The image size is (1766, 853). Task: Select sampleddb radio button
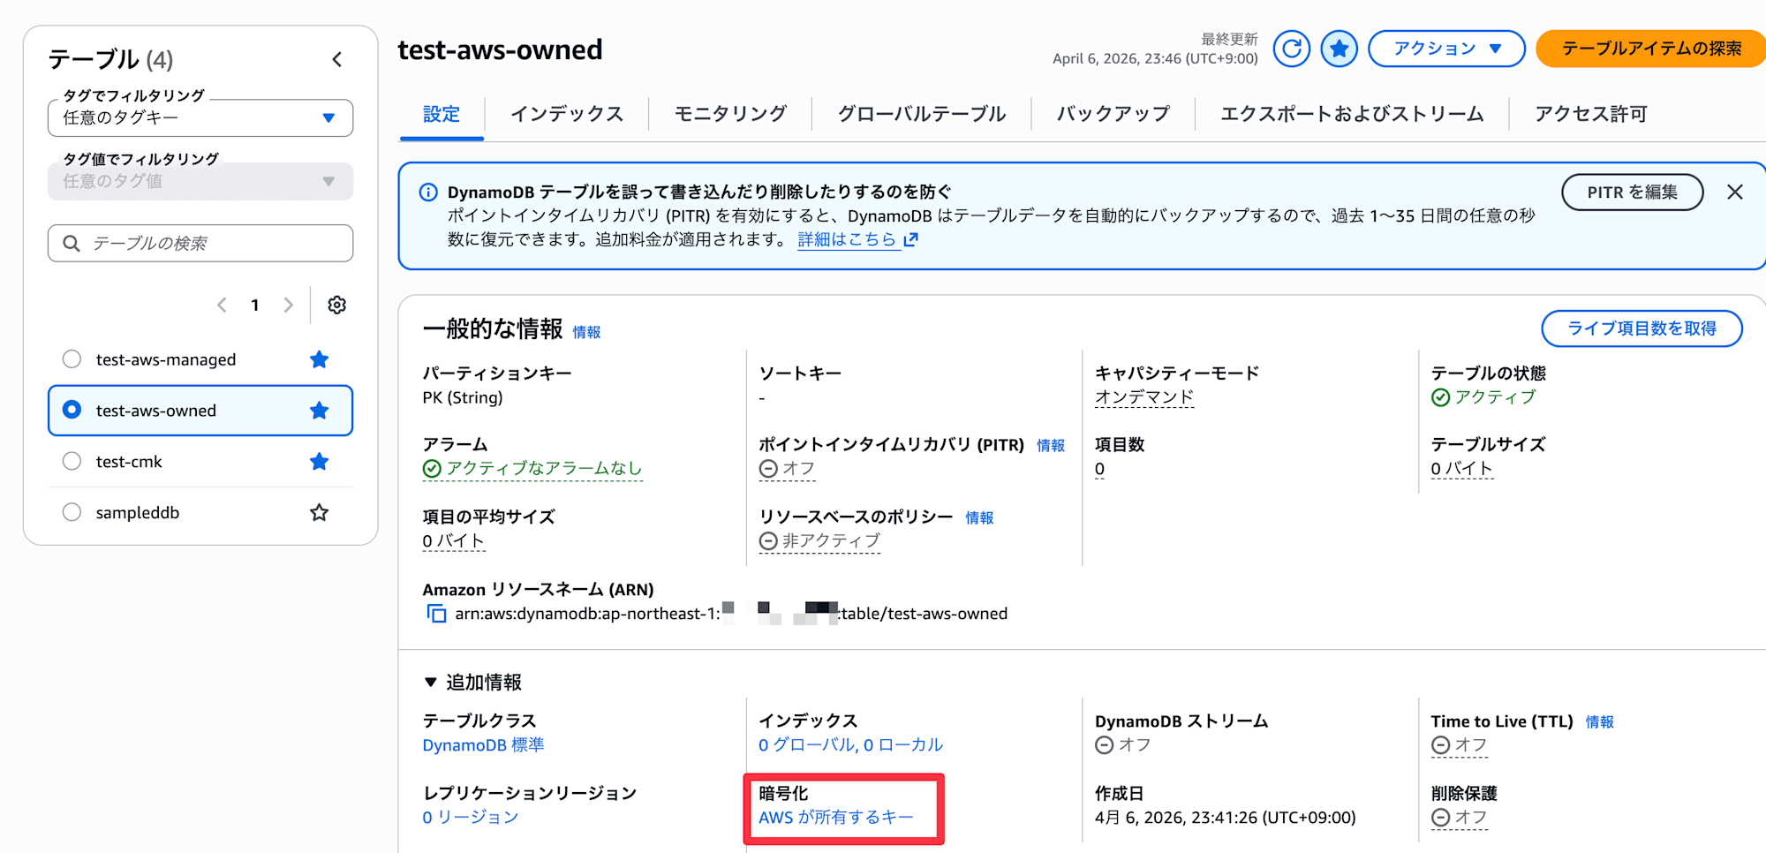click(x=72, y=512)
